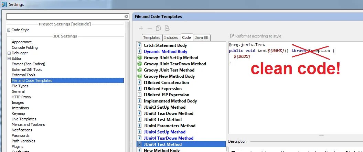
Task: Open HTTP Proxy settings
Action: pos(21,97)
